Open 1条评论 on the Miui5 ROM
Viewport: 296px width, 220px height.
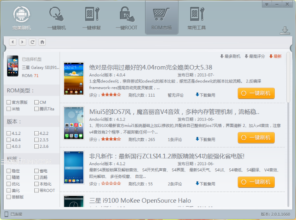tap(175, 140)
